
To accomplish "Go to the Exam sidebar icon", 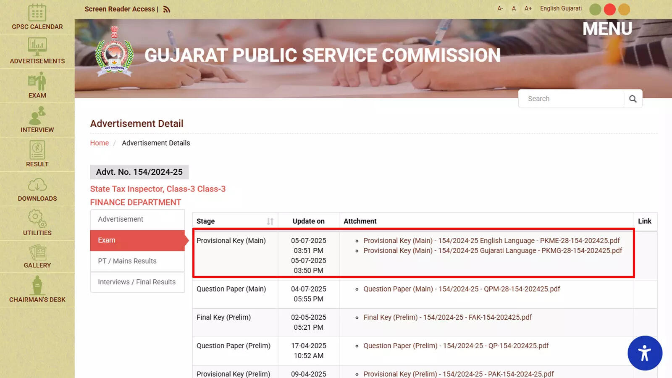I will (x=37, y=81).
